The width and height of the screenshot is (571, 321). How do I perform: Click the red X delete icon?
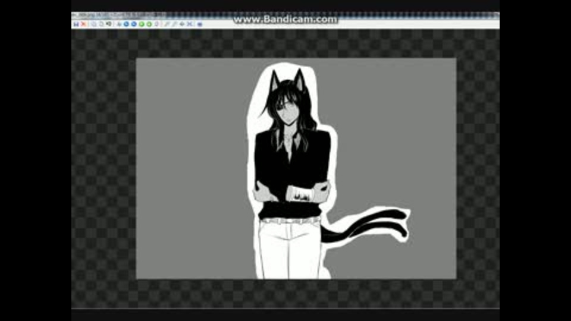(84, 24)
